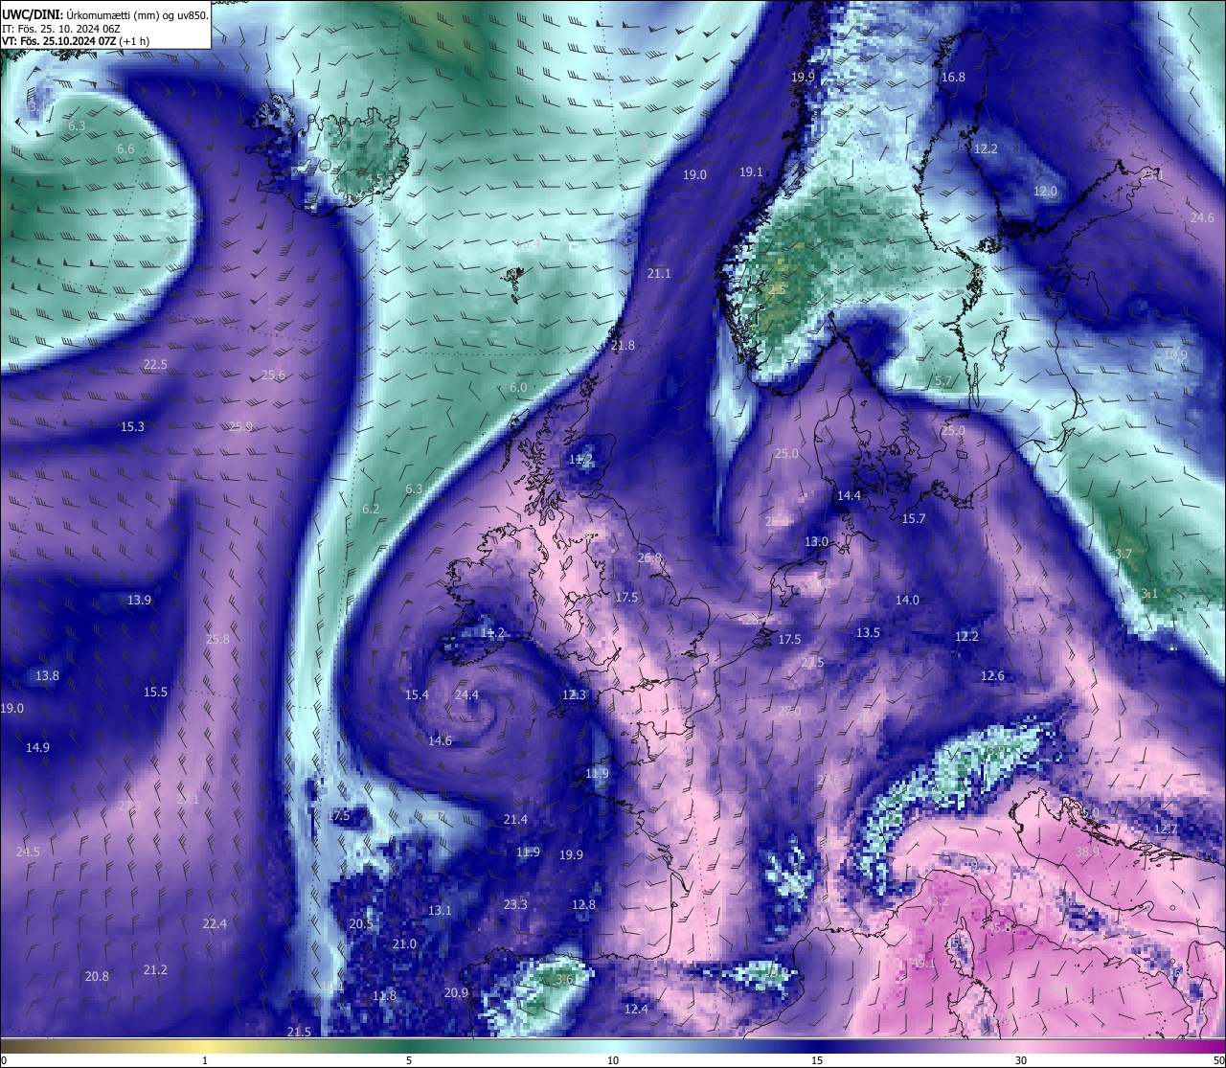
Task: Click the UWC/DINI Úrkomumætti title text
Action: (x=105, y=14)
